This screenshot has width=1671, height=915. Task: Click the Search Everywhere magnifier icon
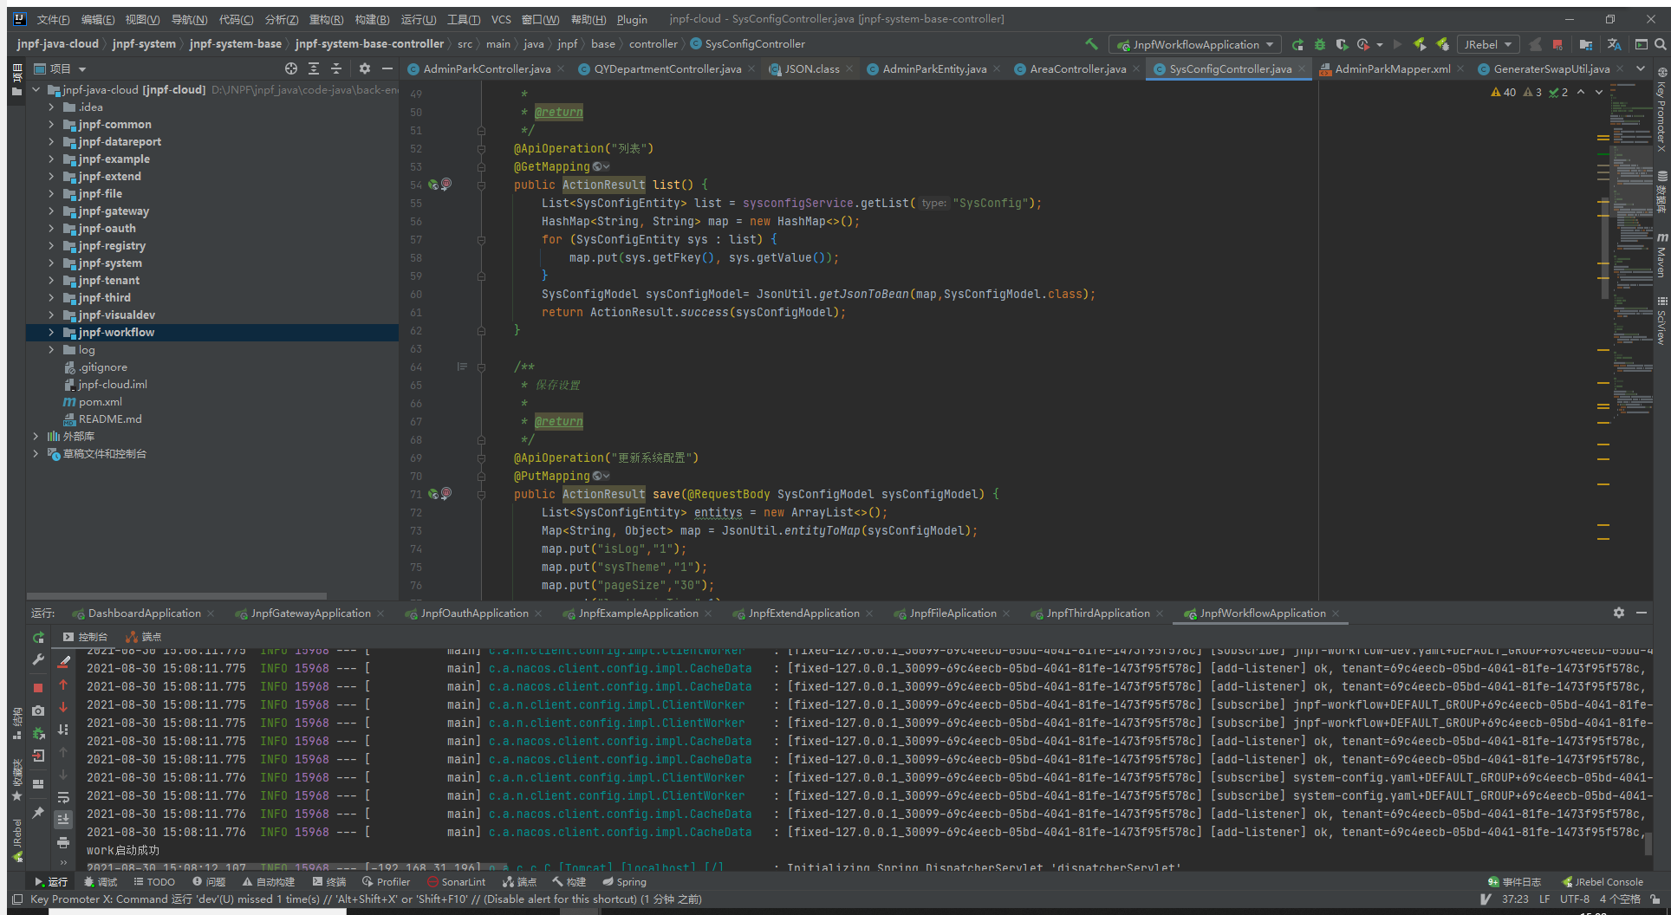pyautogui.click(x=1661, y=44)
